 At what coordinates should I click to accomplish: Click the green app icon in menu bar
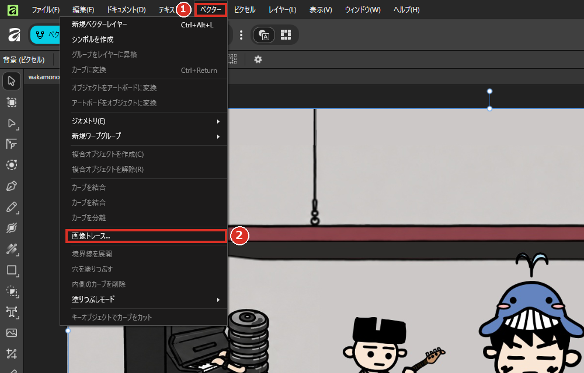[x=13, y=10]
